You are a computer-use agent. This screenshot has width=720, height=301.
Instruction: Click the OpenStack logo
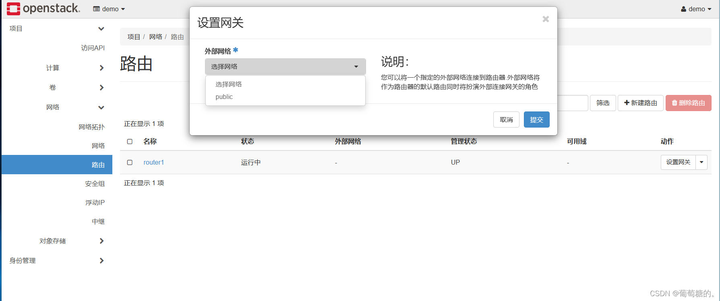tap(43, 8)
